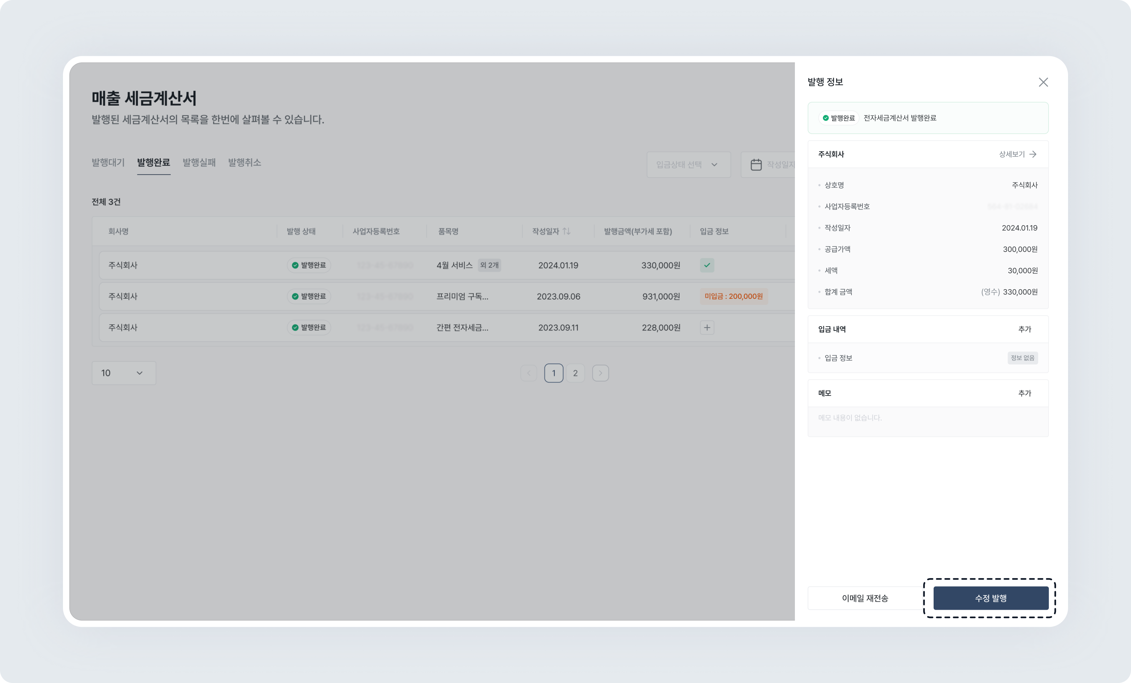
Task: Click the 정보 없음 badge under 입금 내역
Action: [x=1023, y=358]
